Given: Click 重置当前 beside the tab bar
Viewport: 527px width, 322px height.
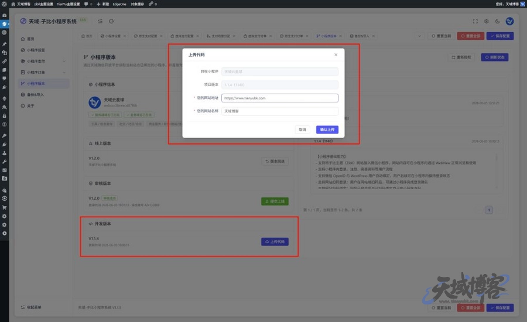Looking at the screenshot, I should point(442,36).
